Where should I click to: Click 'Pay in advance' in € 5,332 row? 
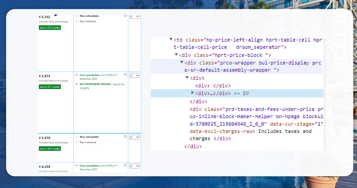click(88, 21)
